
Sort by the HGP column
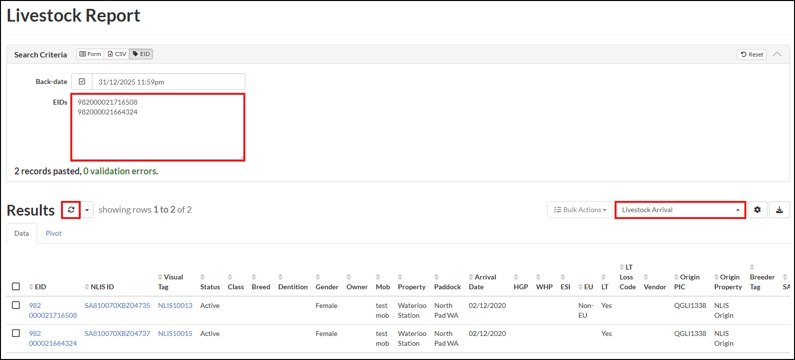[521, 282]
